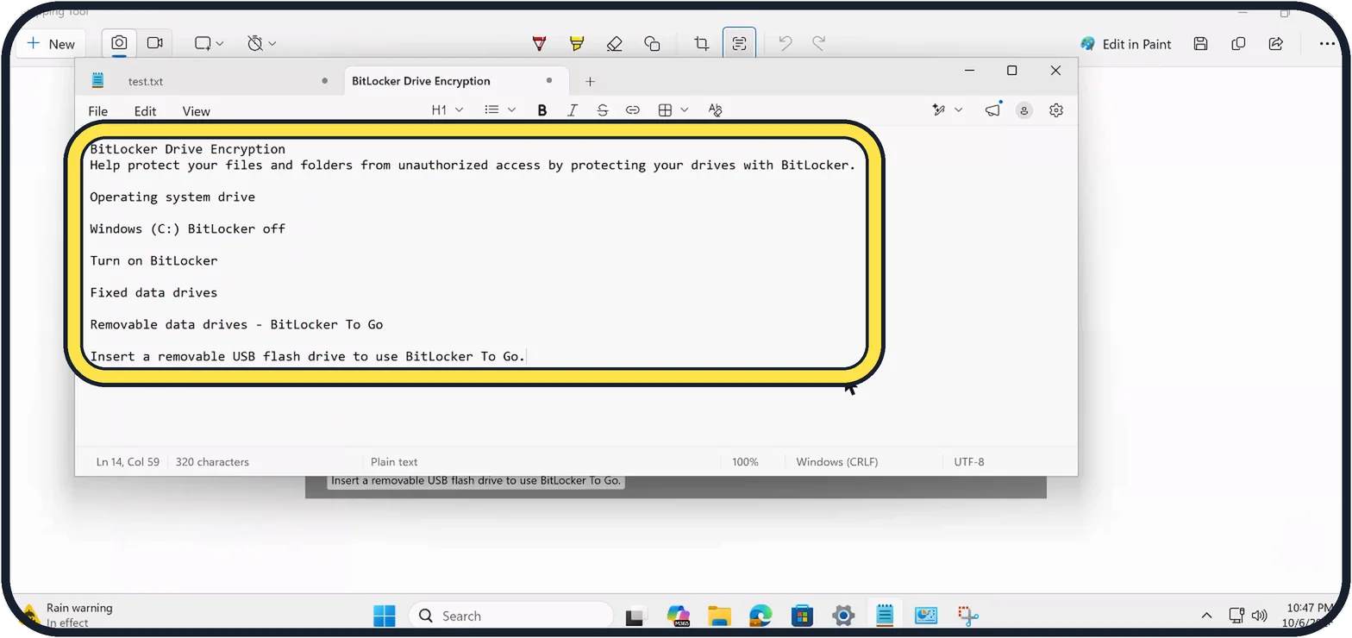The image size is (1352, 638).
Task: Open the table insert dropdown
Action: pyautogui.click(x=673, y=110)
